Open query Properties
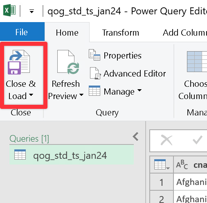This screenshot has width=207, height=203. point(115,56)
